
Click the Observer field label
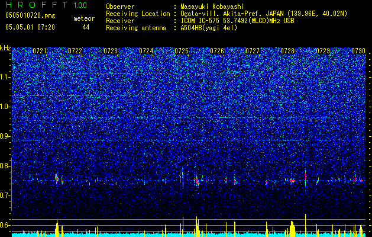[x=120, y=7]
